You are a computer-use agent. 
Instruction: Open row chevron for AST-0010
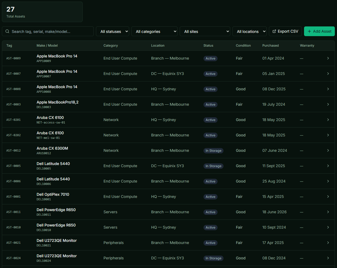(328, 227)
